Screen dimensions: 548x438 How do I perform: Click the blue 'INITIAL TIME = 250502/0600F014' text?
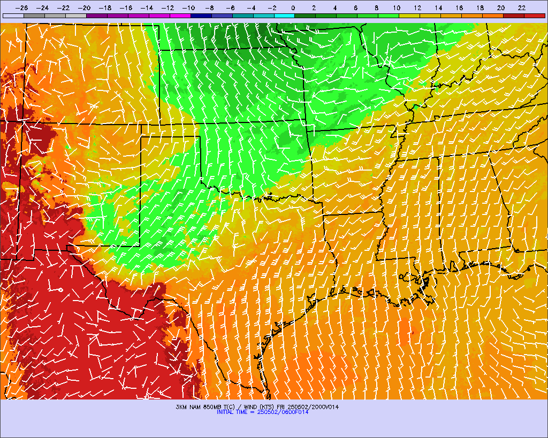coord(262,412)
